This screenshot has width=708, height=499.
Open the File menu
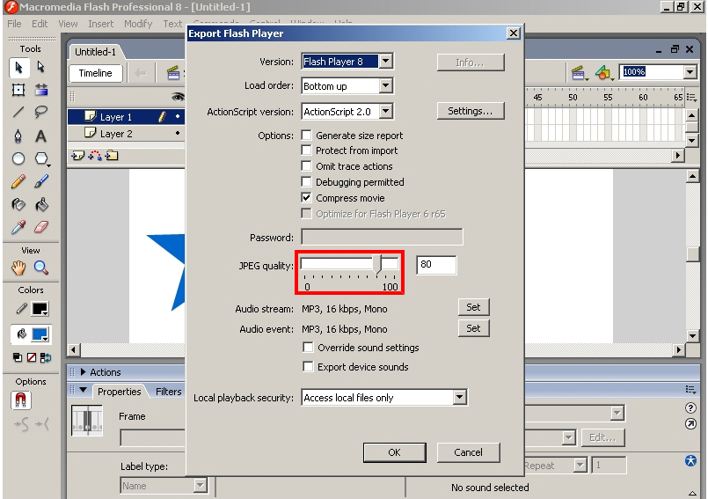(14, 24)
